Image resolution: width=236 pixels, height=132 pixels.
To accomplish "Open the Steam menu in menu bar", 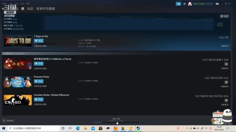I will point(4,4).
